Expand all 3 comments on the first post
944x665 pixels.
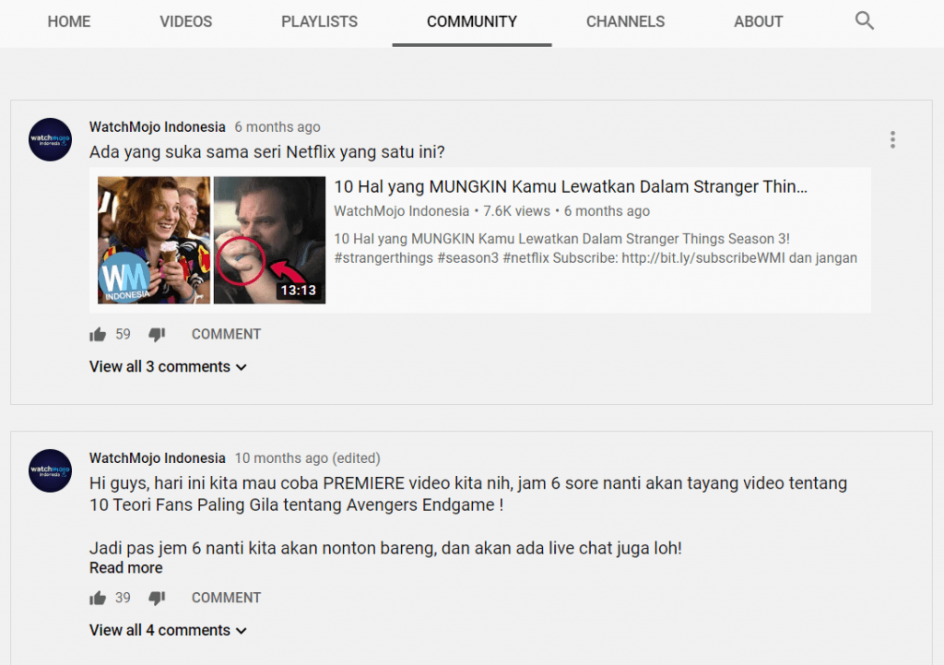coord(168,366)
